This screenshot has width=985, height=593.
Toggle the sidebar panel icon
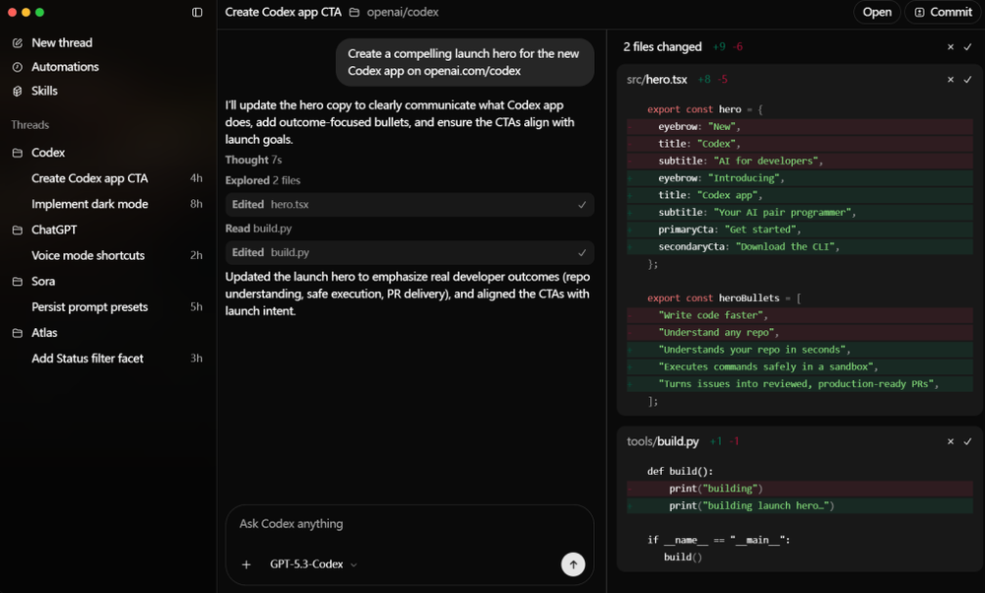click(197, 13)
